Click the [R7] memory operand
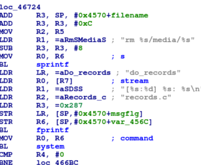 click(x=64, y=81)
